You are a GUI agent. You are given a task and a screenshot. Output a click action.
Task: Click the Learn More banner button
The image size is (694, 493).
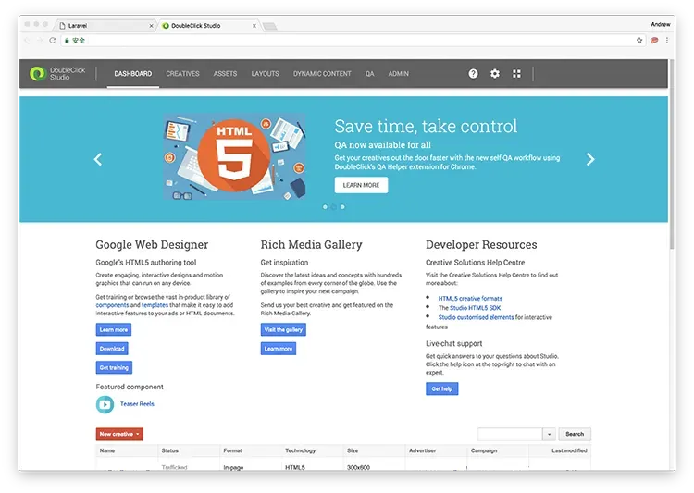[361, 185]
